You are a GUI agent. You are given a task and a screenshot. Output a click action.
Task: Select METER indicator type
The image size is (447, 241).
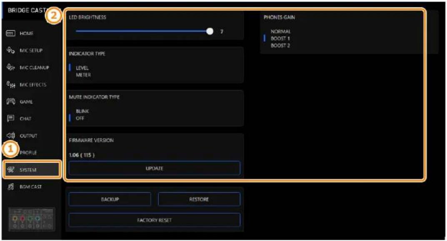[x=83, y=75]
